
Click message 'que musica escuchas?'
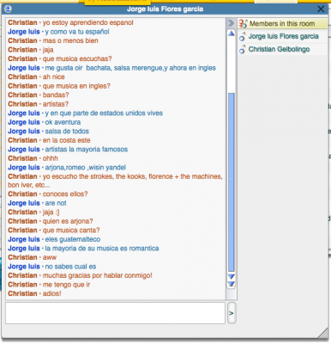(x=77, y=58)
